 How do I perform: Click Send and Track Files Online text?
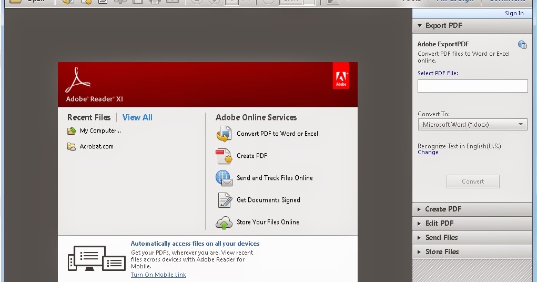pos(275,178)
